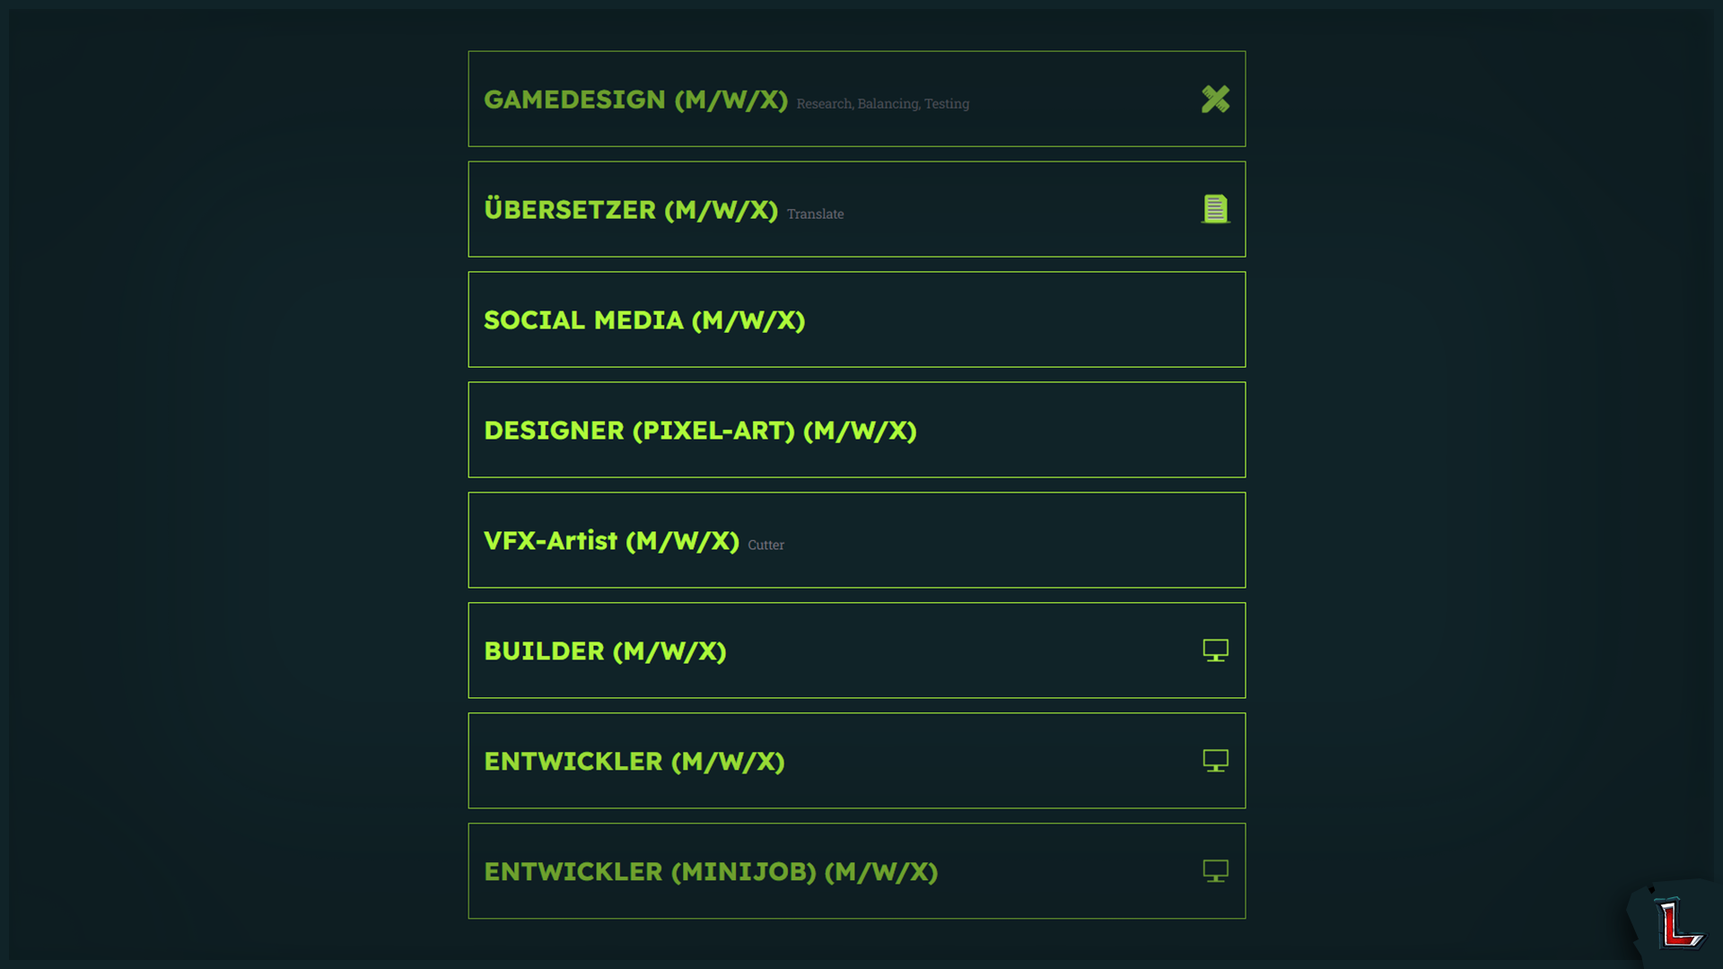
Task: Click empty area of Social Media box
Action: [x=1023, y=319]
